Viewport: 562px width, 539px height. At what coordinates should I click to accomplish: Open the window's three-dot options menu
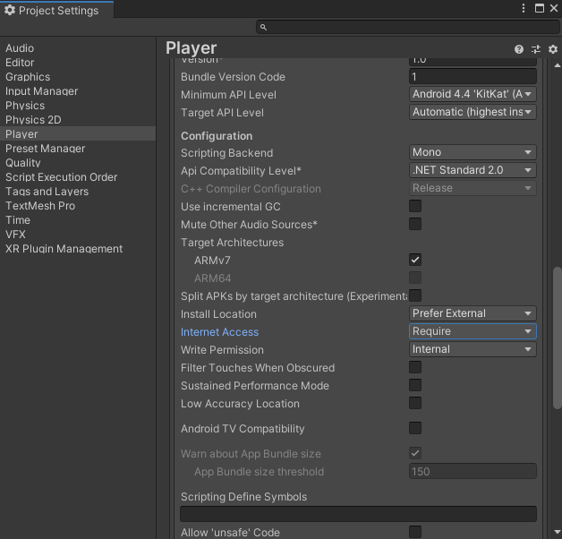click(x=524, y=8)
